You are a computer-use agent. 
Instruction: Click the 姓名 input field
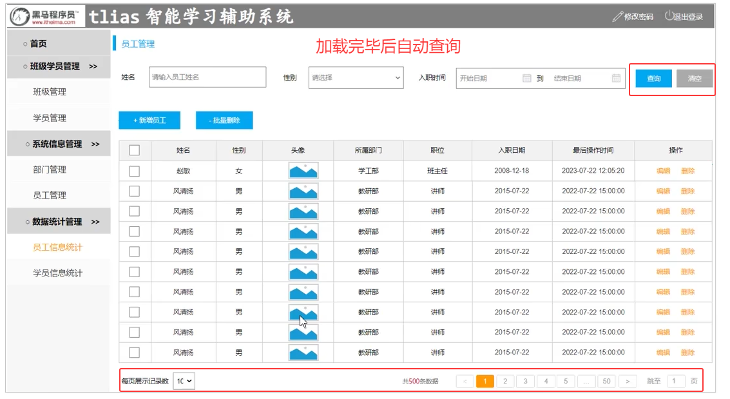coord(207,77)
